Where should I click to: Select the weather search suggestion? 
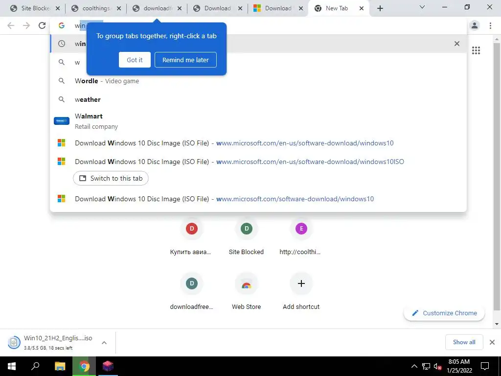pyautogui.click(x=258, y=99)
